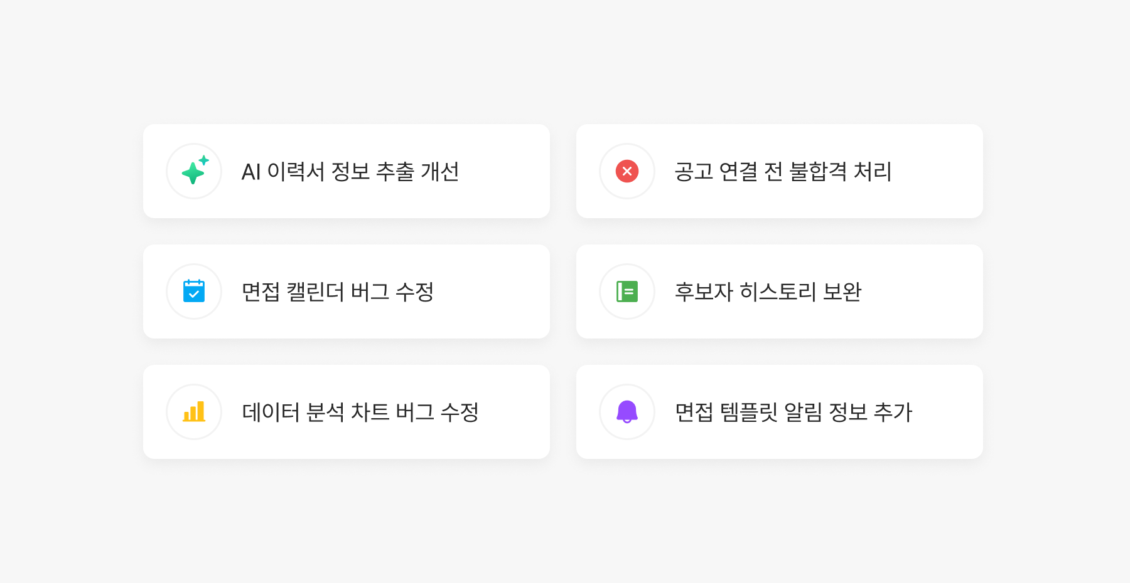Click the word '추가' in bell card
The image size is (1130, 583).
point(893,412)
